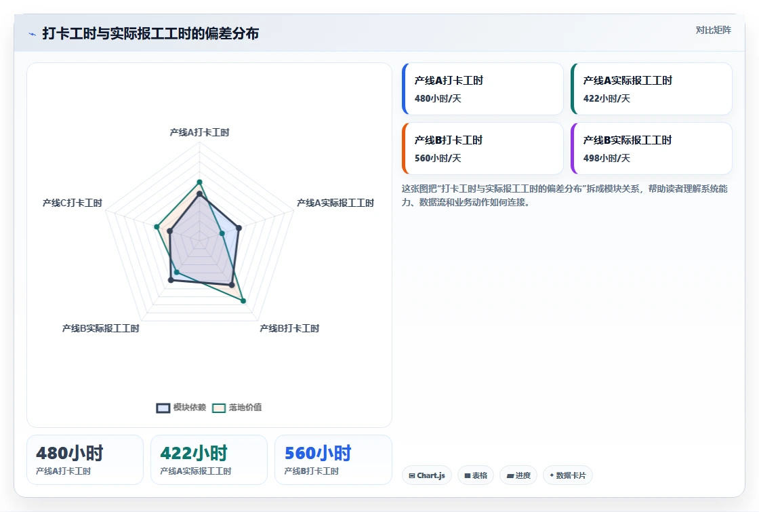
Task: Toggle the 落地价值 legend item
Action: [237, 408]
